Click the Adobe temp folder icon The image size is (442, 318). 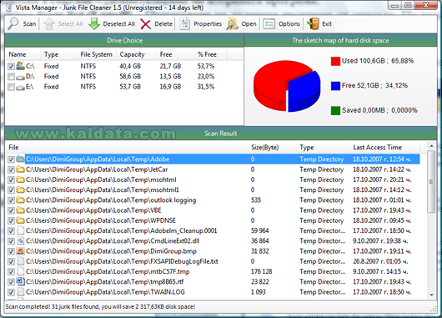coord(20,159)
